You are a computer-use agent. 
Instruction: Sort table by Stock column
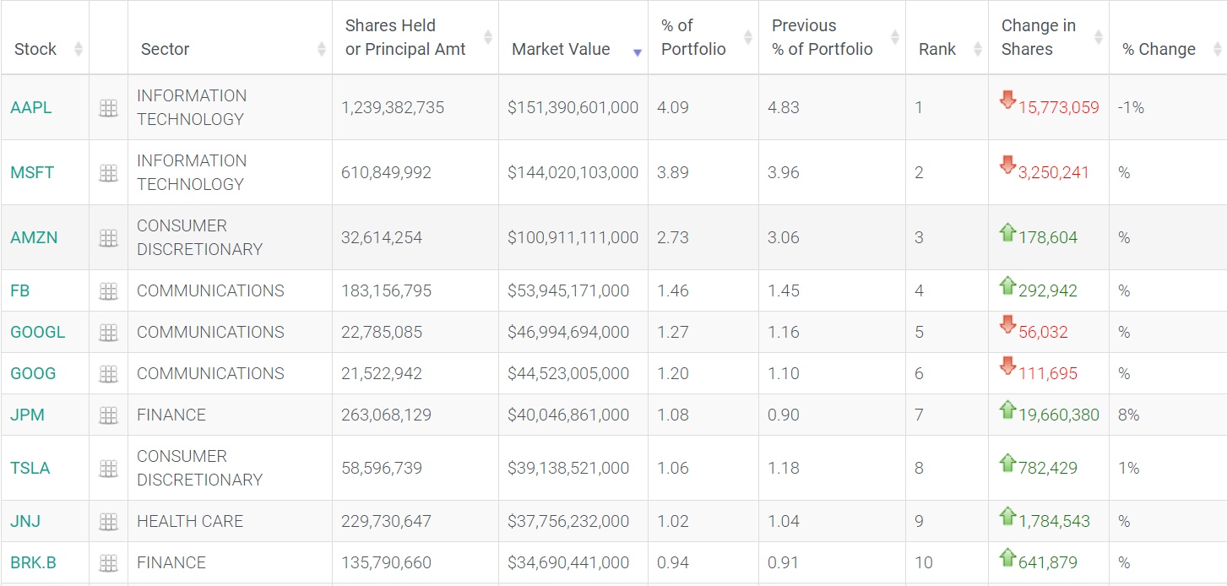coord(35,49)
